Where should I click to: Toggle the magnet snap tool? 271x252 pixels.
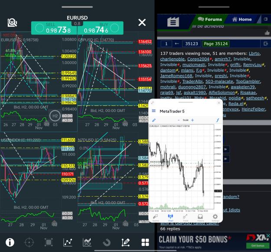[x=107, y=242]
